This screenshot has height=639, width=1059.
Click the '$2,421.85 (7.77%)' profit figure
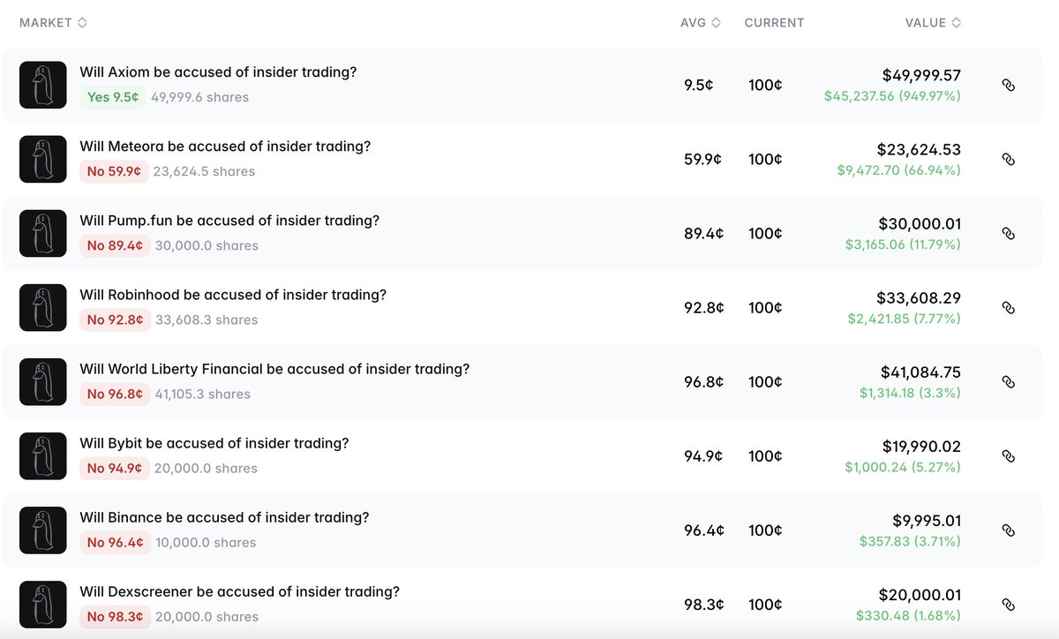[905, 318]
